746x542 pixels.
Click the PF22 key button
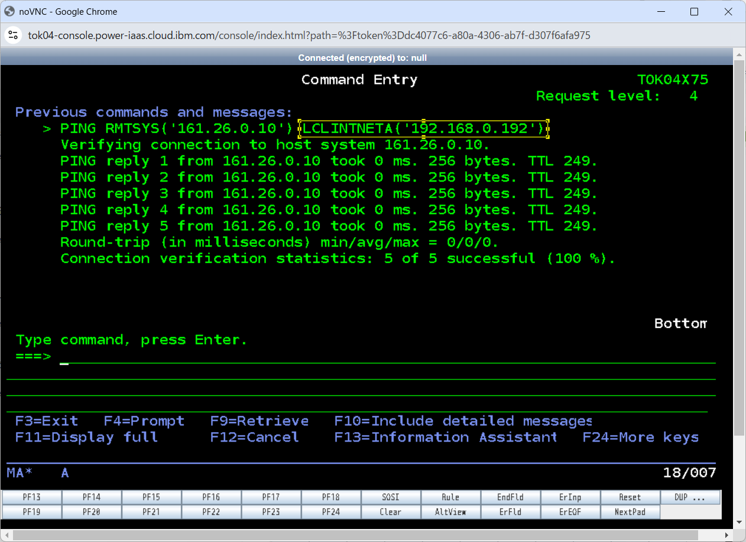(211, 512)
